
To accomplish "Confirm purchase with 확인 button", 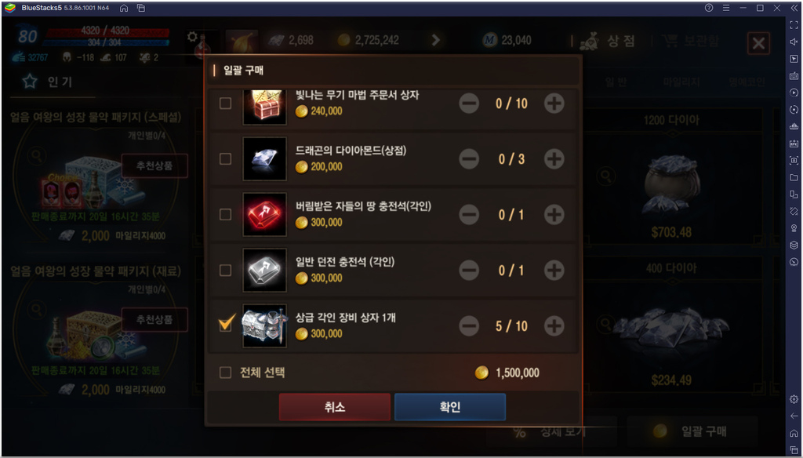I will (450, 407).
